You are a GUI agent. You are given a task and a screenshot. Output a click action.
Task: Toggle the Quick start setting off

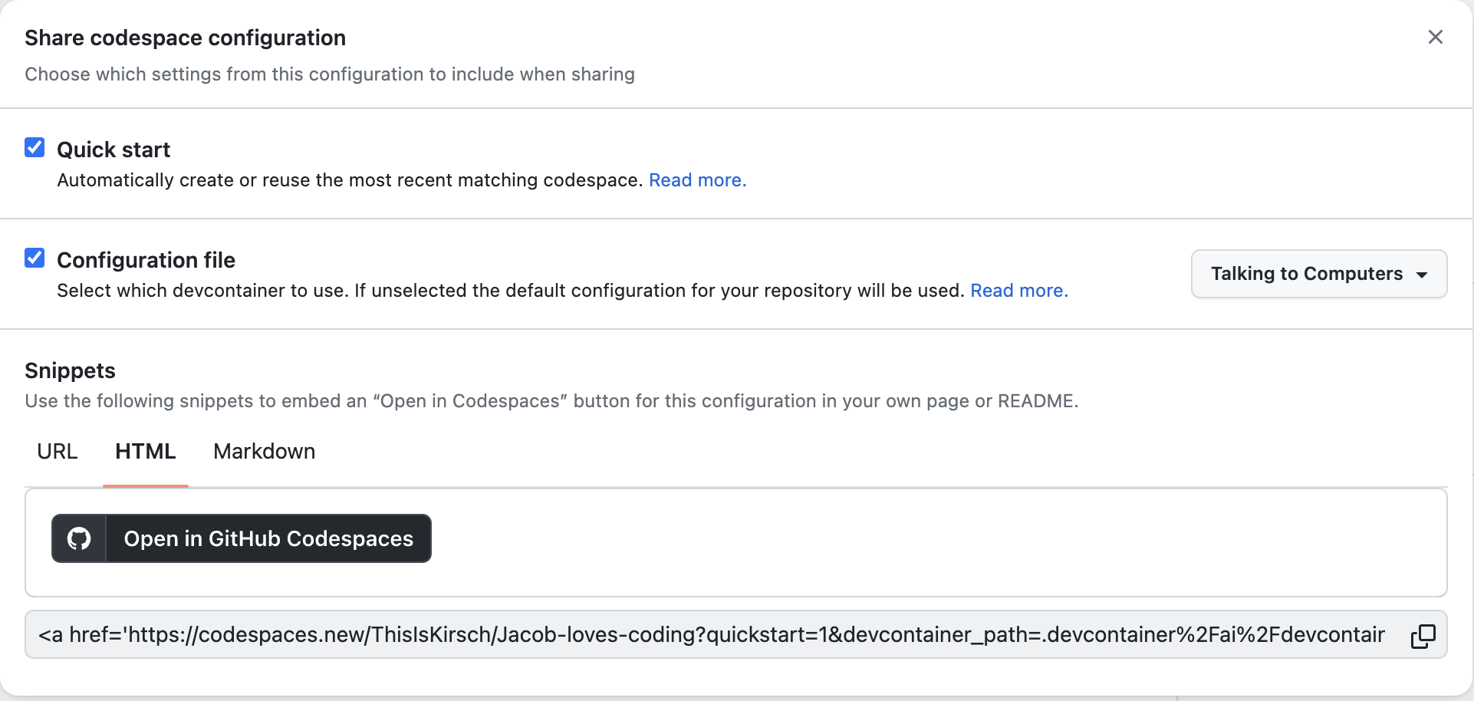click(35, 146)
